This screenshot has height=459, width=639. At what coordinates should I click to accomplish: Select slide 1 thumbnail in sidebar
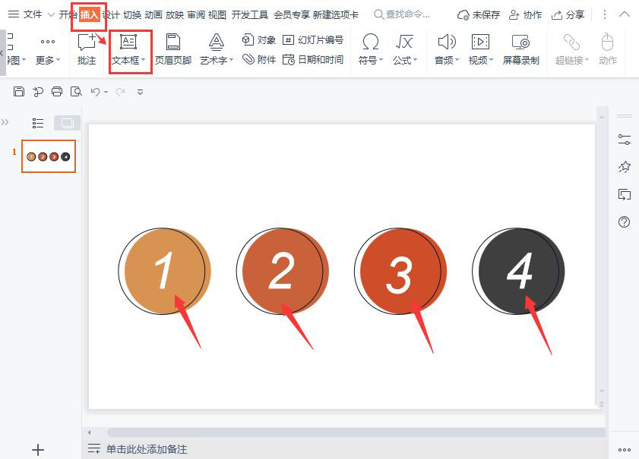48,156
